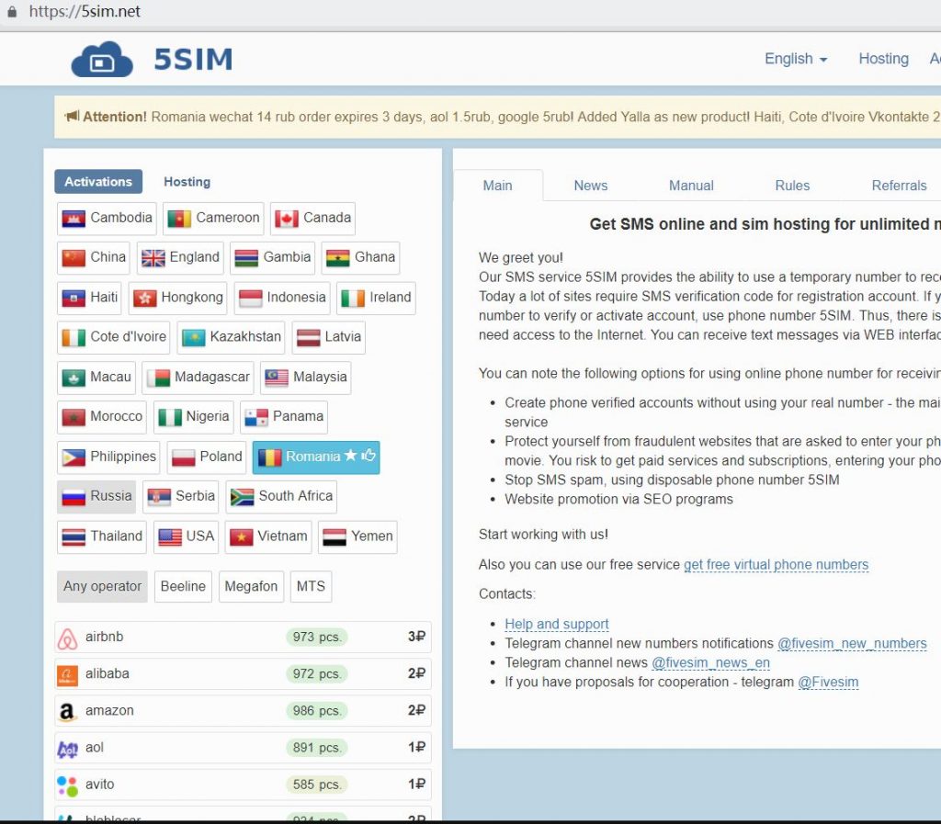This screenshot has width=941, height=824.
Task: Open the News tab
Action: pos(590,186)
